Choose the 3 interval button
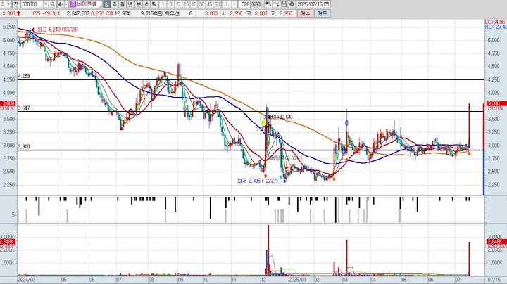This screenshot has width=507, height=284. pyautogui.click(x=170, y=4)
